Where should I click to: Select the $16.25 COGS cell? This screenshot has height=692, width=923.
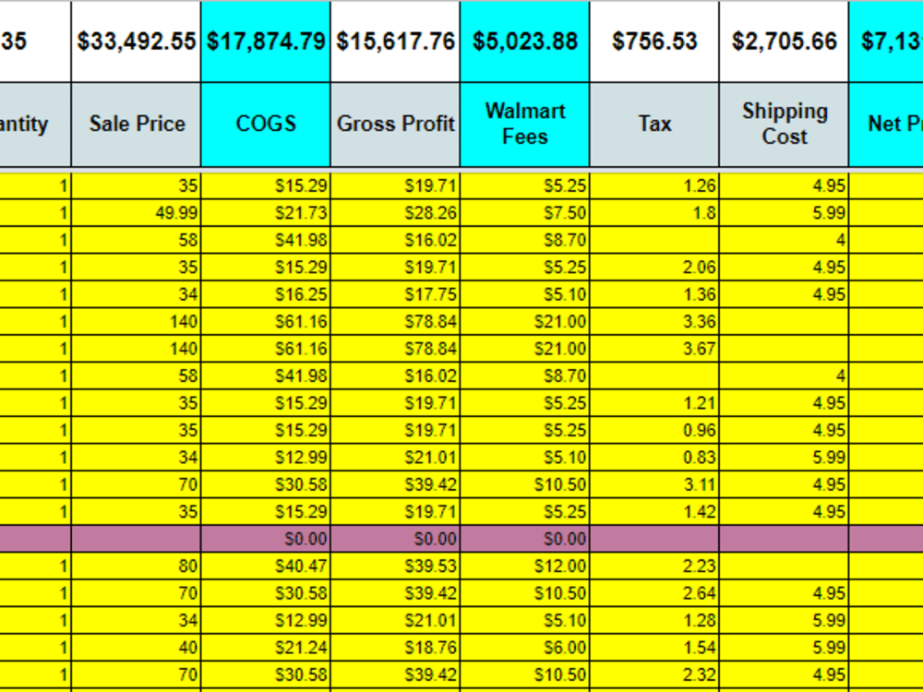(x=266, y=294)
